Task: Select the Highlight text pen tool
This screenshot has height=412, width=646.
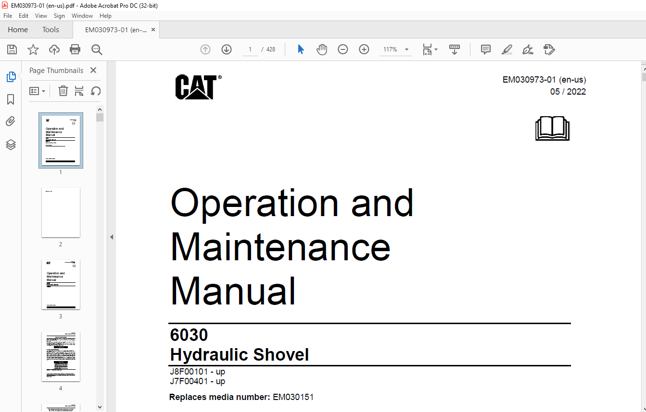Action: [507, 49]
